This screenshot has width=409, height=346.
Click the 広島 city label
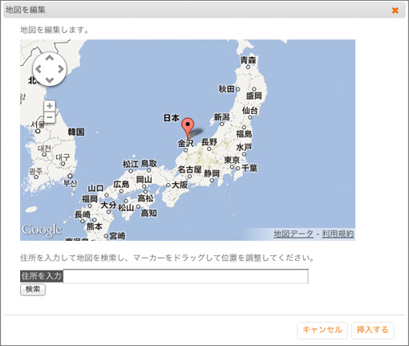click(121, 184)
